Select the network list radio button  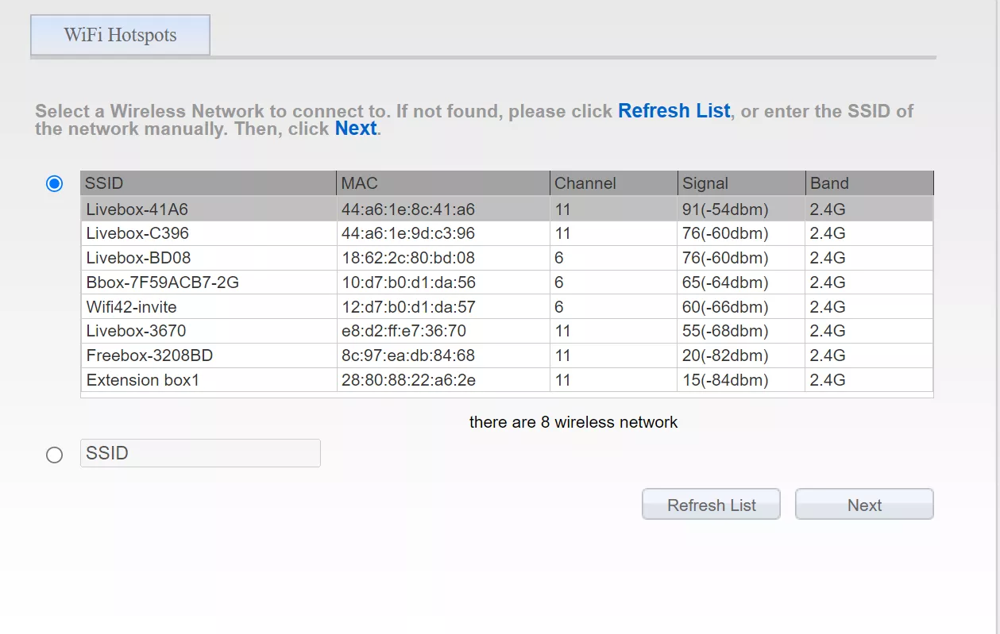click(54, 184)
